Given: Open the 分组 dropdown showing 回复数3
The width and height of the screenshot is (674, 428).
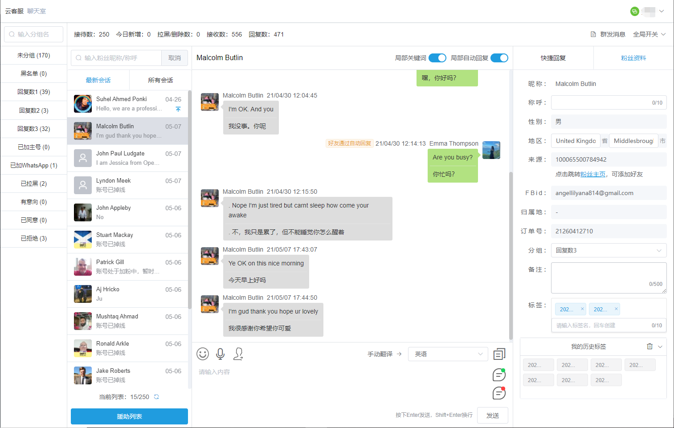Looking at the screenshot, I should [x=609, y=250].
